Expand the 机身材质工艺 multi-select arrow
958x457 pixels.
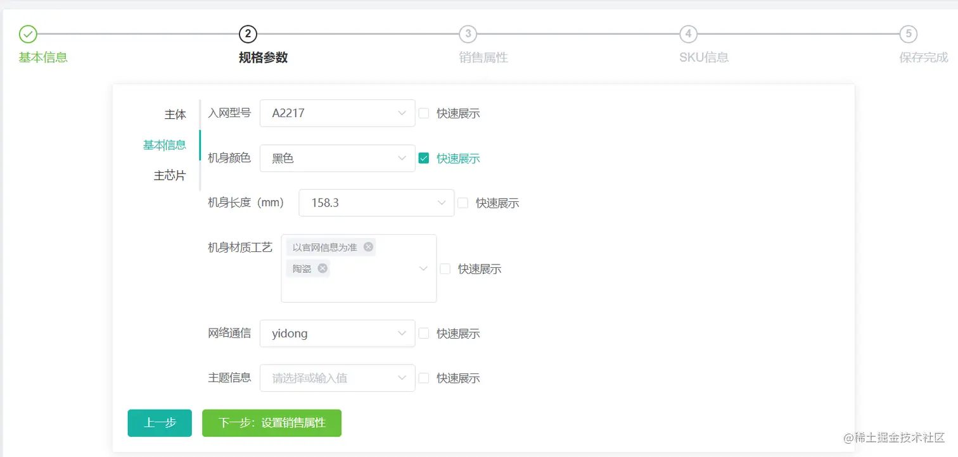[423, 269]
